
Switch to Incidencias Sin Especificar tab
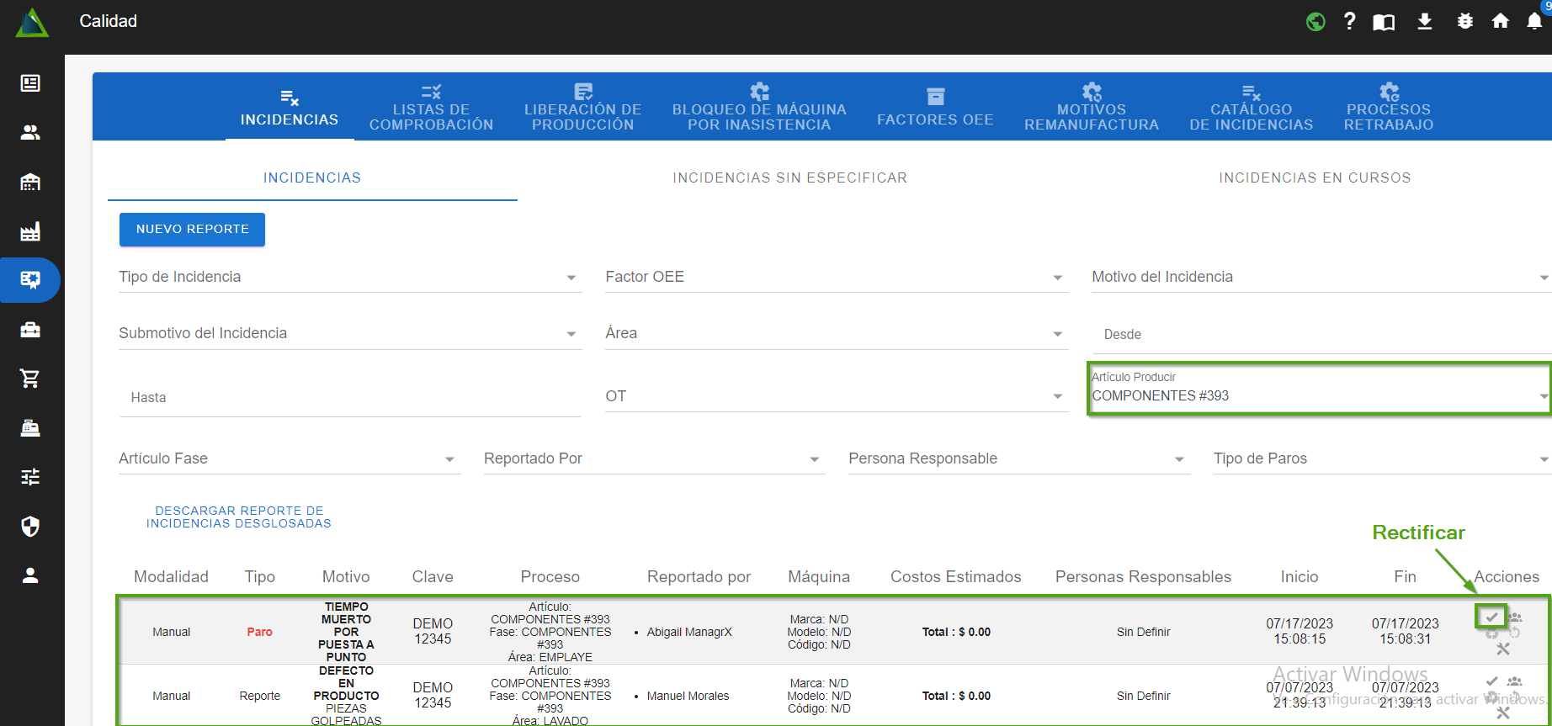click(x=789, y=178)
